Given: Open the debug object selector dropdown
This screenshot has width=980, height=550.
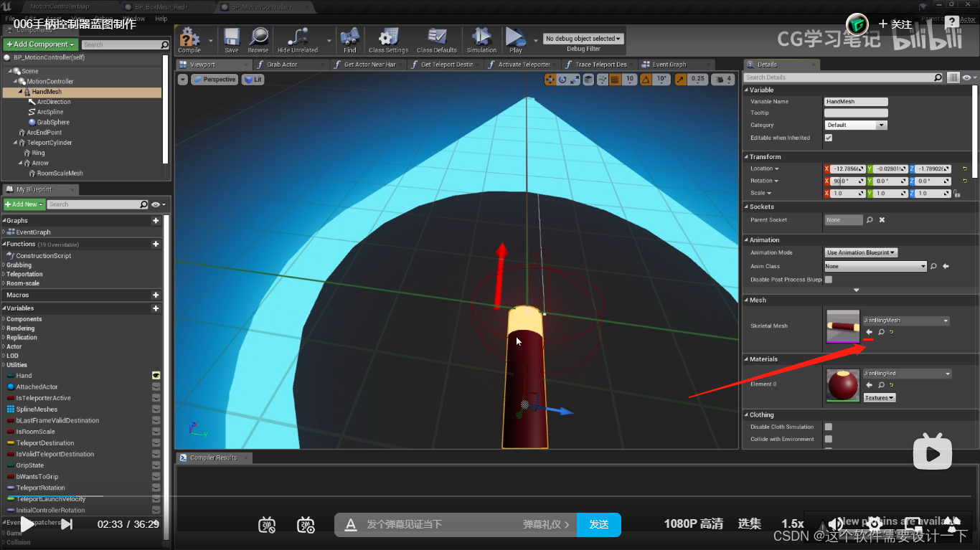Looking at the screenshot, I should (583, 39).
